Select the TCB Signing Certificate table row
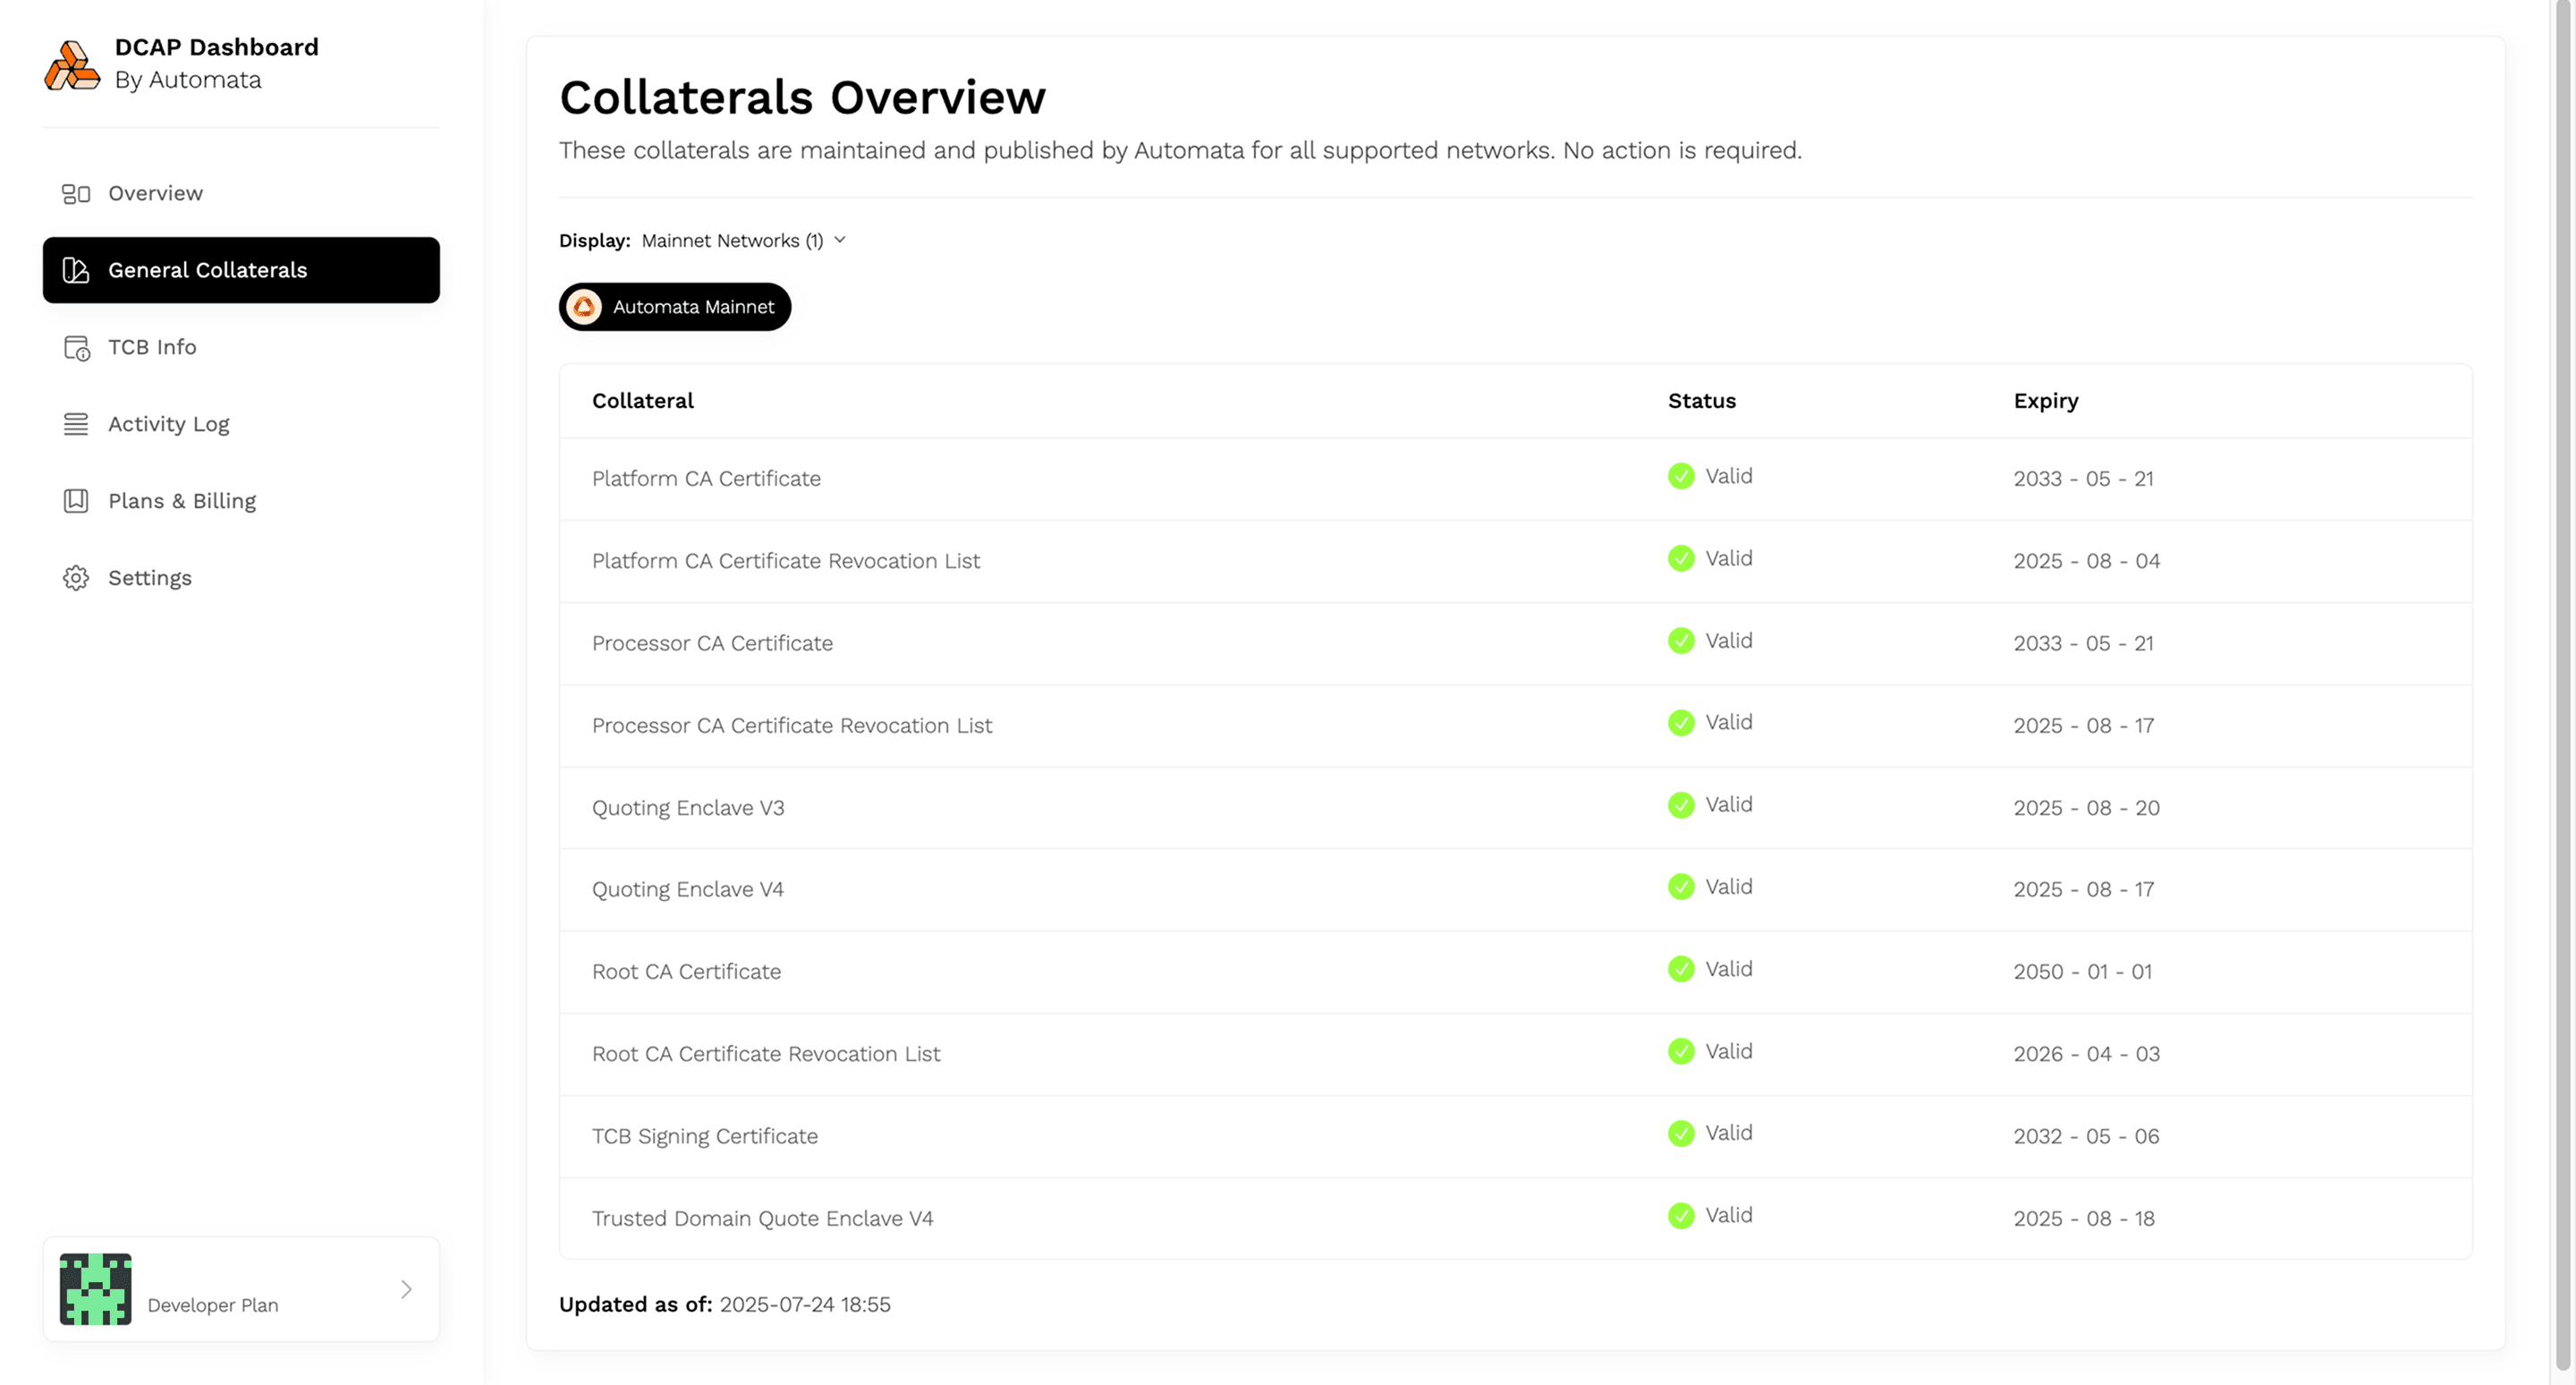2576x1385 pixels. 1200,1135
